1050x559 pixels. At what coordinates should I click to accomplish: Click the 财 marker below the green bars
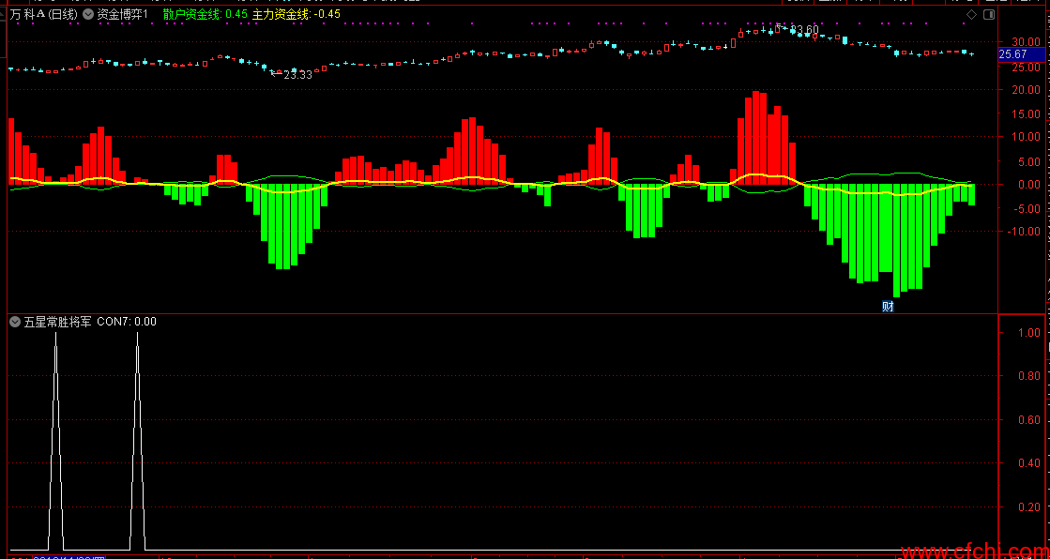click(x=888, y=307)
